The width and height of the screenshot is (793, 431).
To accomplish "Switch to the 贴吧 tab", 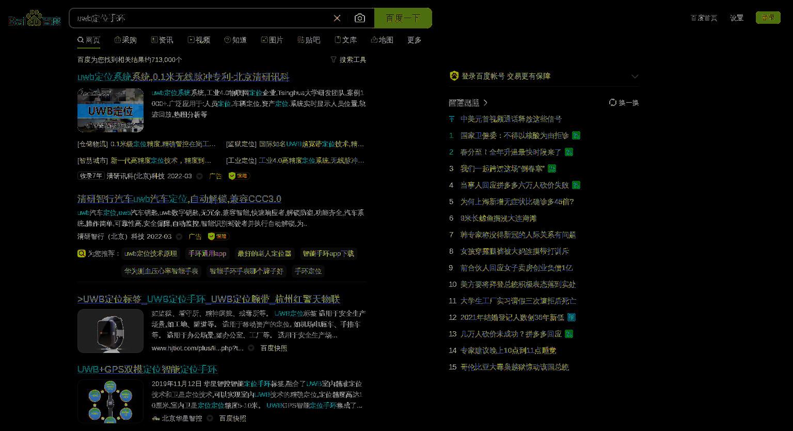I will (309, 40).
